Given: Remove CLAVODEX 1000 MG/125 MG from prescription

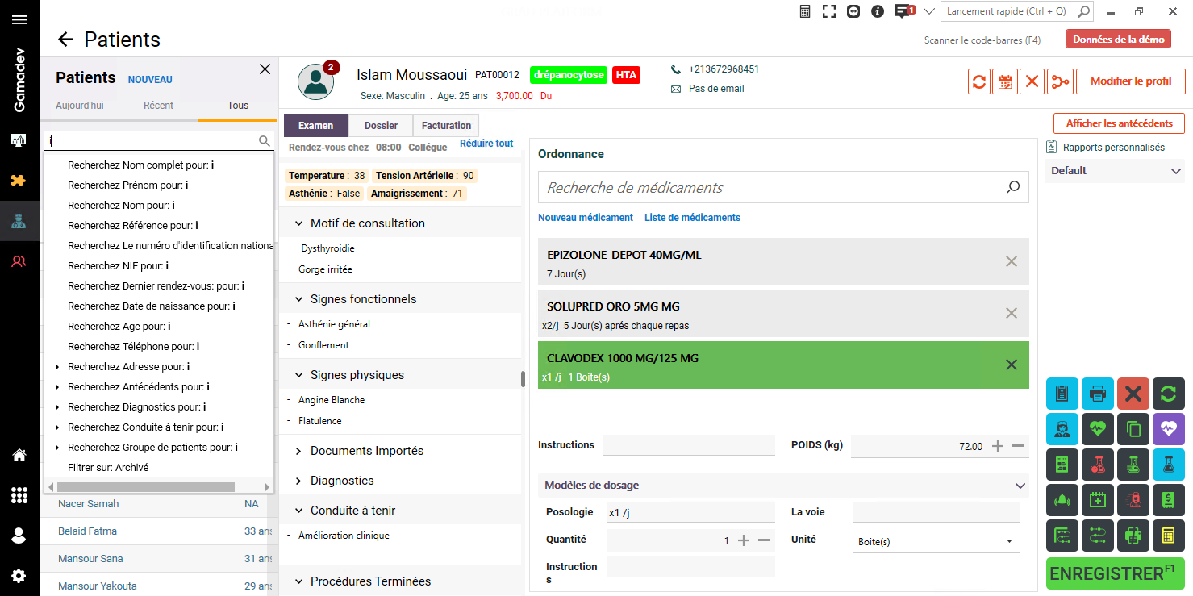Looking at the screenshot, I should coord(1011,365).
